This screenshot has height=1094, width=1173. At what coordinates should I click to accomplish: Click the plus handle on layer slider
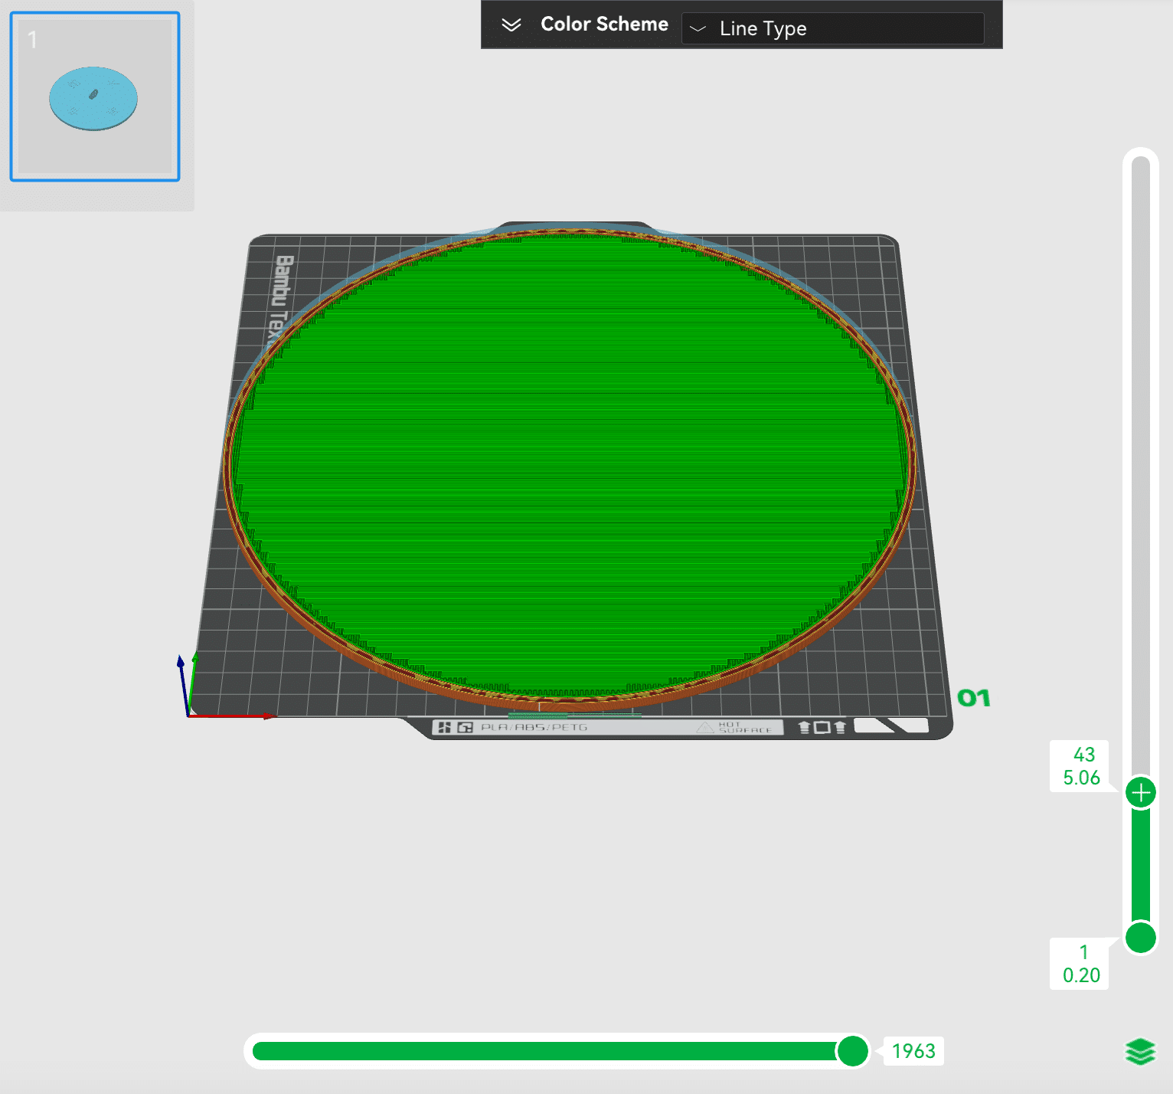[1141, 792]
